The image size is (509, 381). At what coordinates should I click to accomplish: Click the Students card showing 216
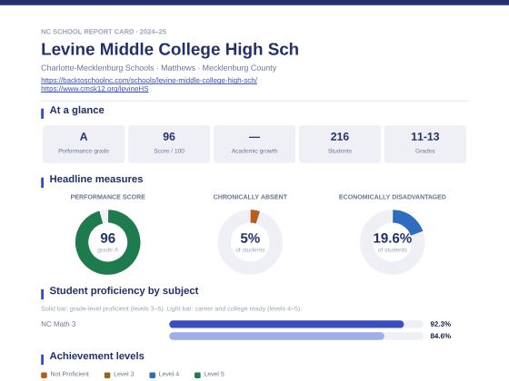point(340,144)
